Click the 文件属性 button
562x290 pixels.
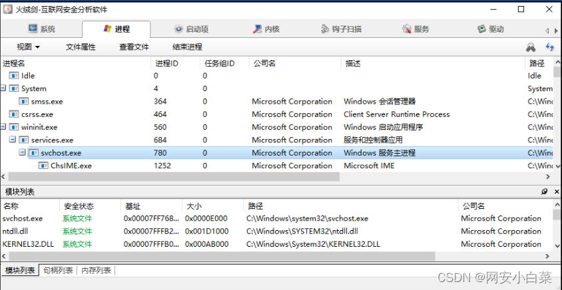tap(81, 47)
